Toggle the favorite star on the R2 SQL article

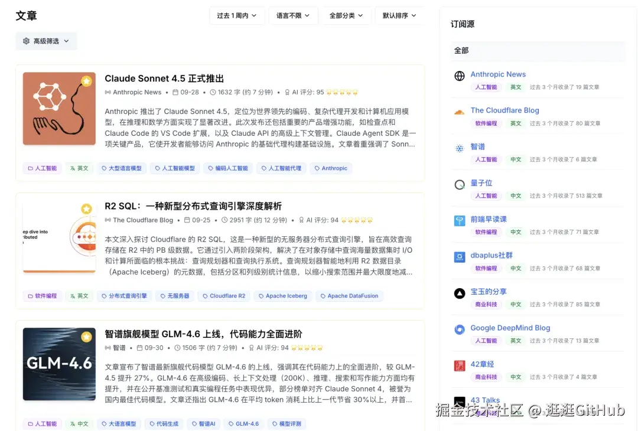pos(87,208)
